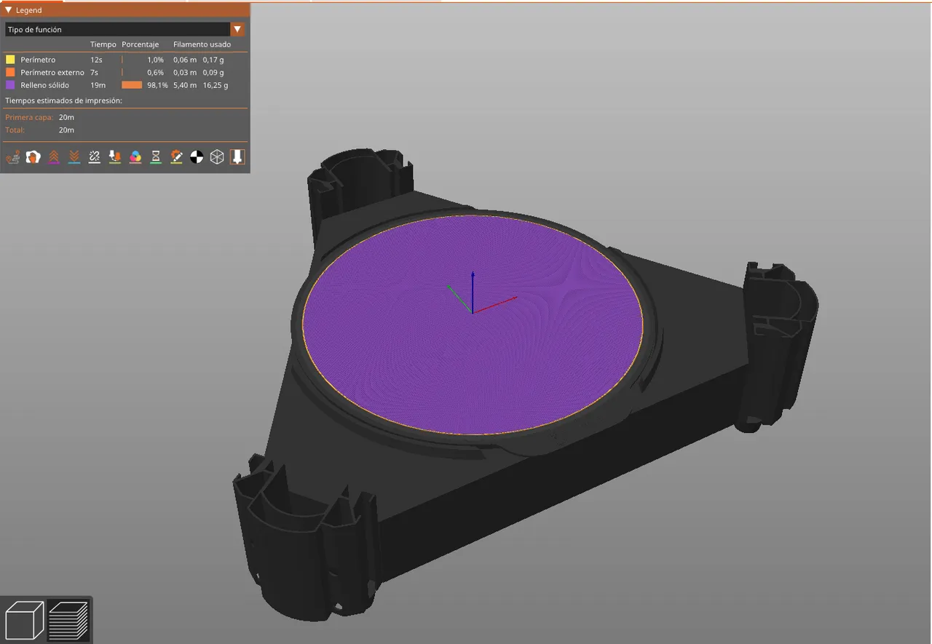Show retractions using the orange up-chevrons icon

(x=53, y=156)
